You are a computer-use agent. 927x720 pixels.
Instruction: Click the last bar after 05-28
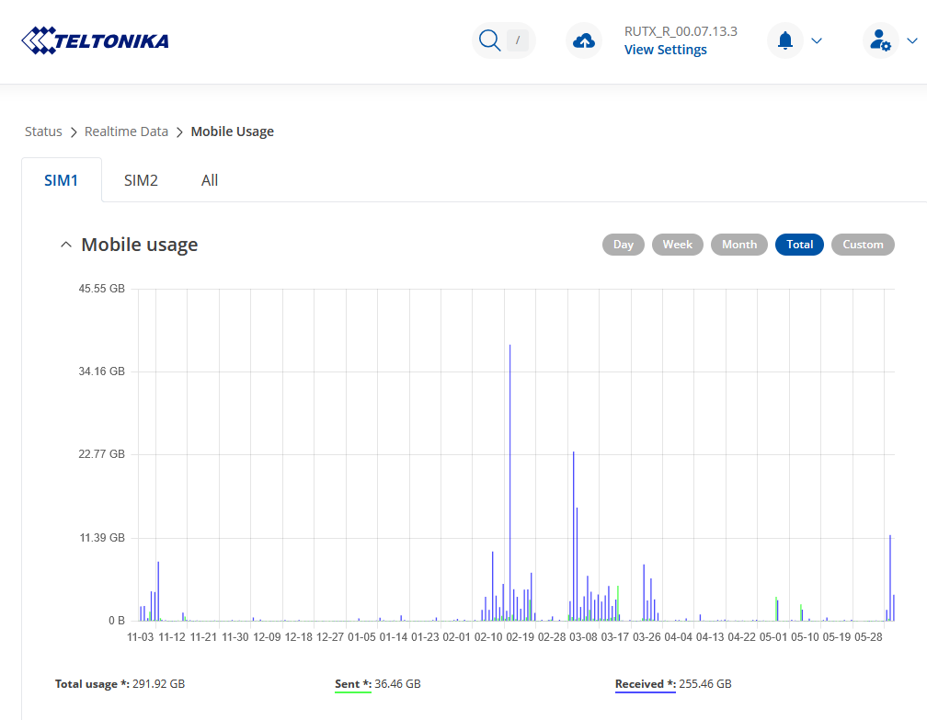click(x=893, y=608)
